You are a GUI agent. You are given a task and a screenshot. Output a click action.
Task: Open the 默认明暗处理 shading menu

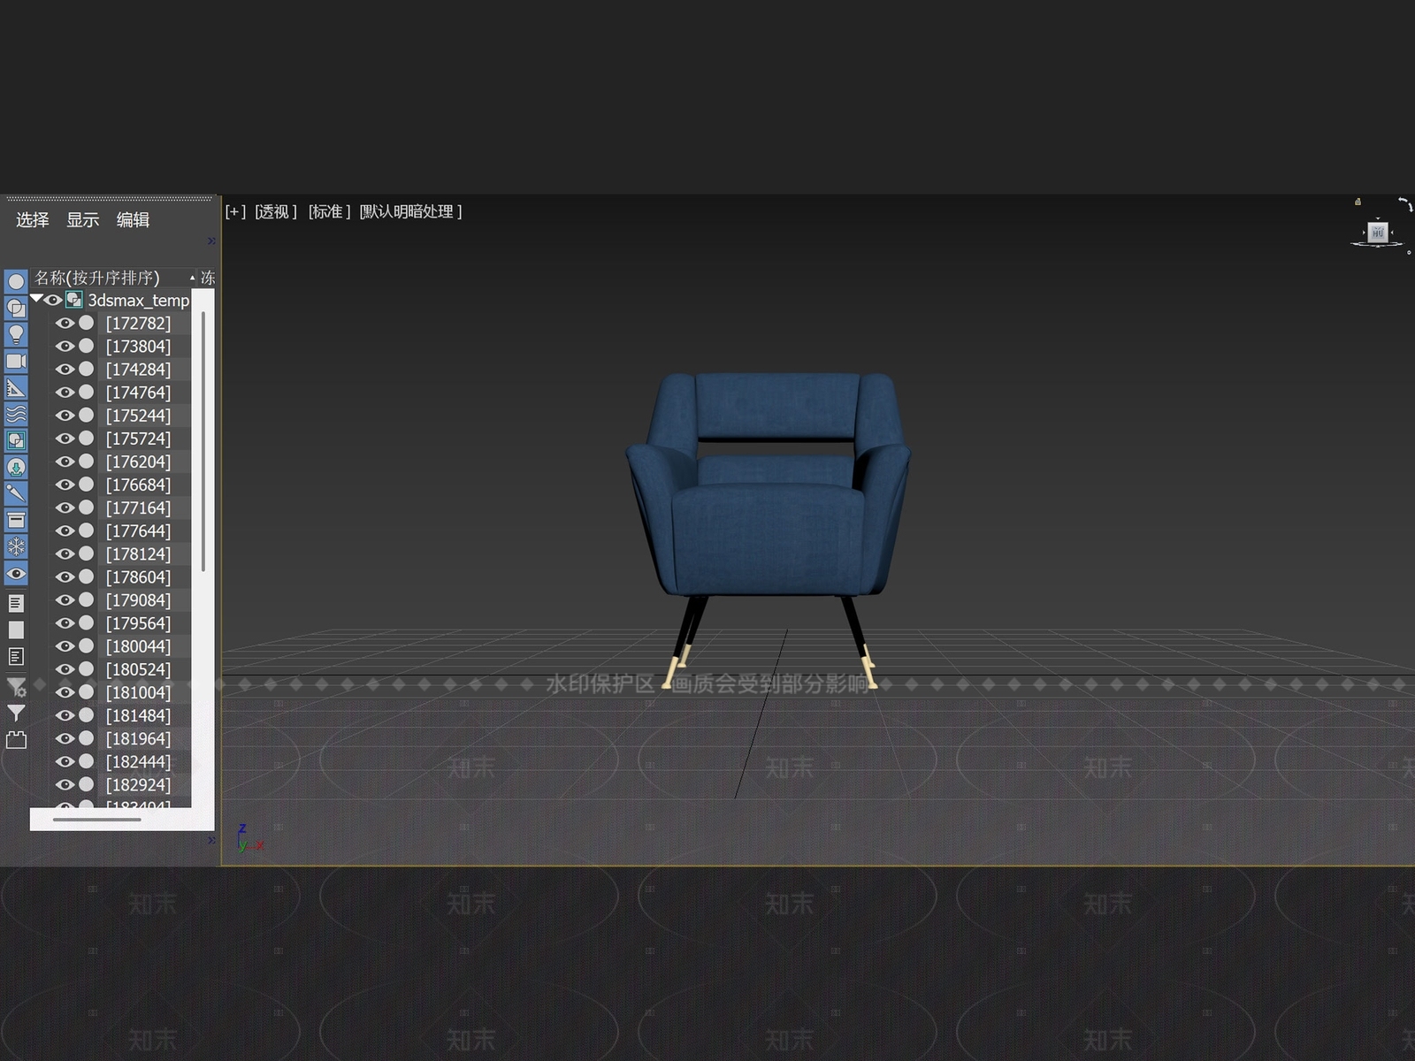pyautogui.click(x=410, y=211)
